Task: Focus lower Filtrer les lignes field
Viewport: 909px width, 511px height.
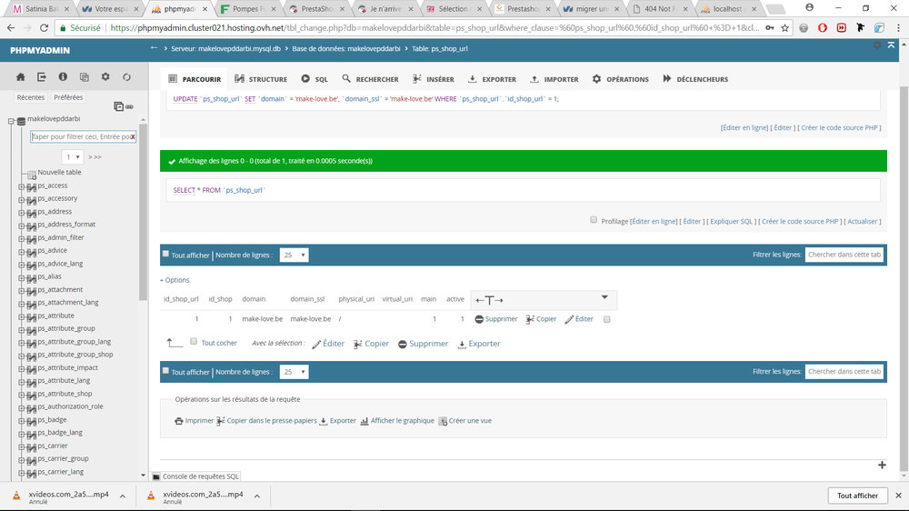Action: pyautogui.click(x=844, y=372)
